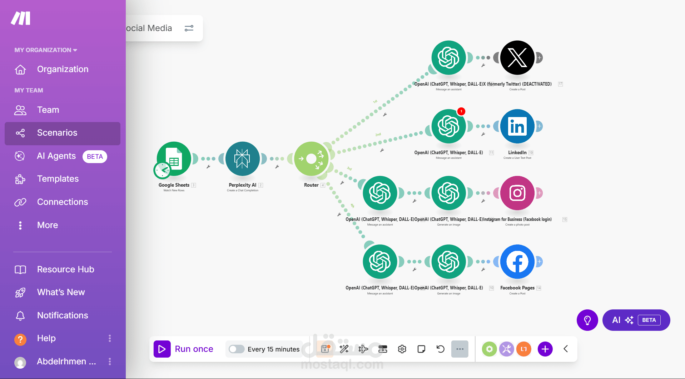Open scenario settings next to Social Media title
Image resolution: width=685 pixels, height=379 pixels.
tap(189, 28)
